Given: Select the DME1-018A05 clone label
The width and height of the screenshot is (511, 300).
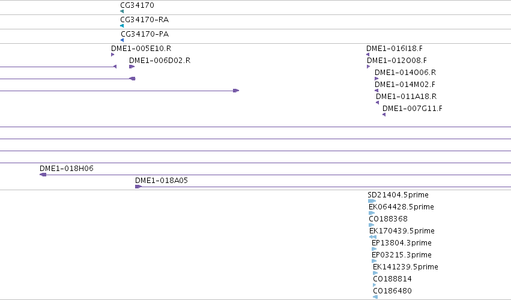Looking at the screenshot, I should 162,181.
